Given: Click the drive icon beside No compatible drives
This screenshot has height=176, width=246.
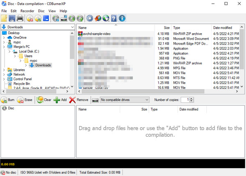Looking at the screenshot, I should point(95,100).
